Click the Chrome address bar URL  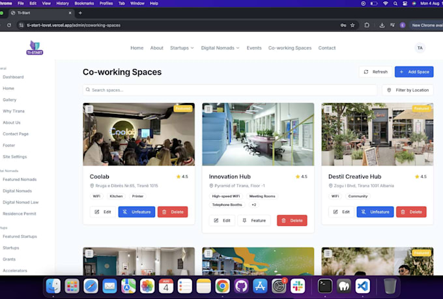74,25
